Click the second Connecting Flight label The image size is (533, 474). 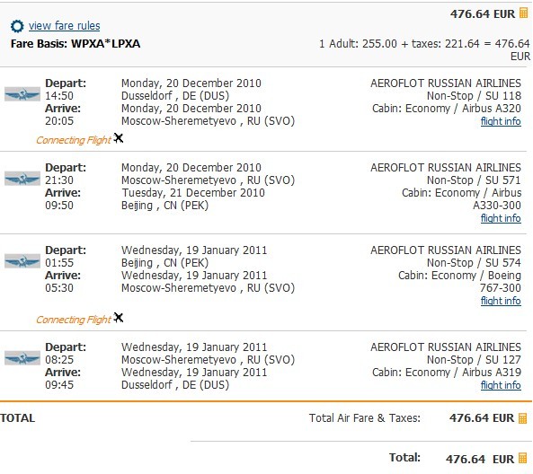pos(74,320)
